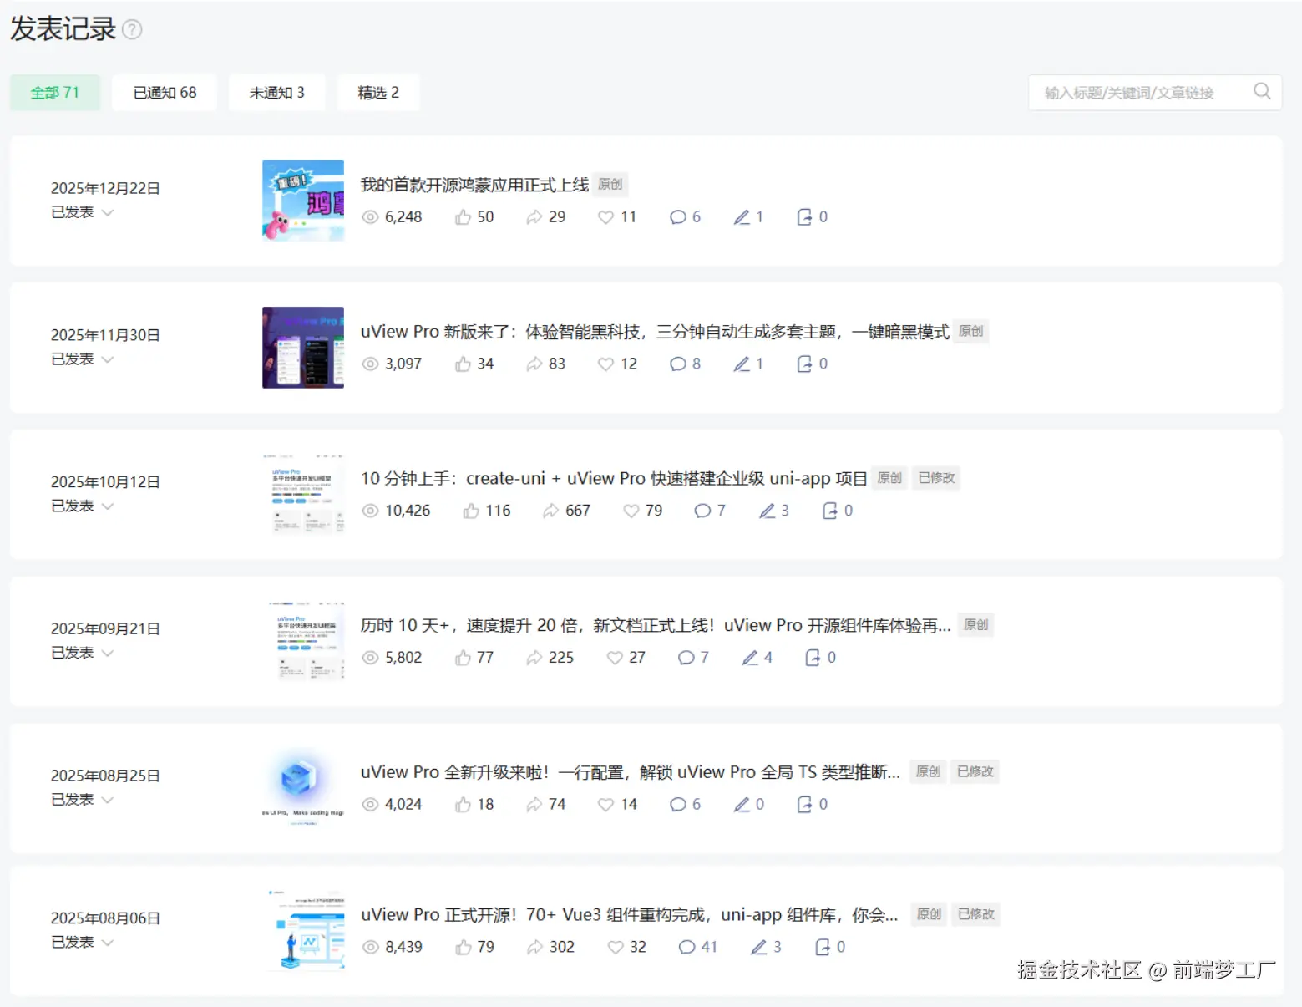Click 已修改 tag on create-uni article

coord(936,478)
